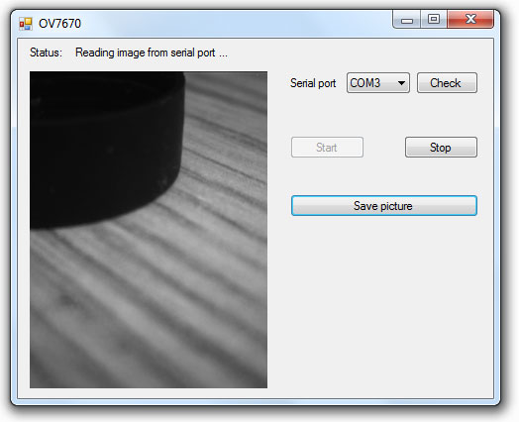The image size is (519, 422).
Task: Maximize the OV7670 window
Action: (434, 19)
